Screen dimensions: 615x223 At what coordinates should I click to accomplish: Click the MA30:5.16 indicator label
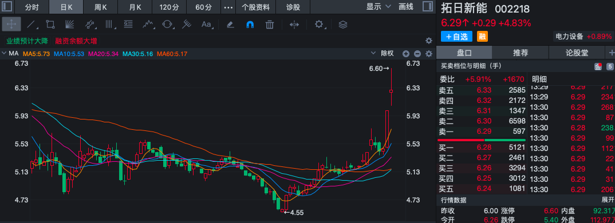[x=137, y=54]
